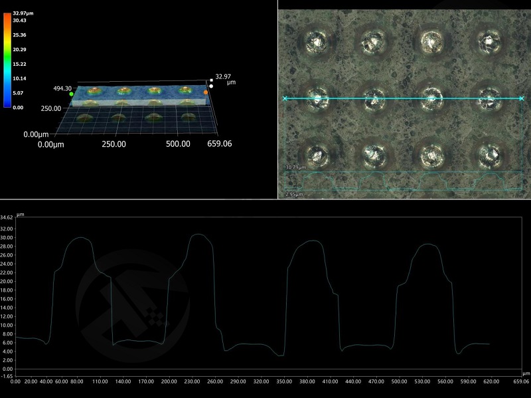Click the 32.97µm maximum label on color scale
The image size is (531, 398).
pyautogui.click(x=25, y=13)
